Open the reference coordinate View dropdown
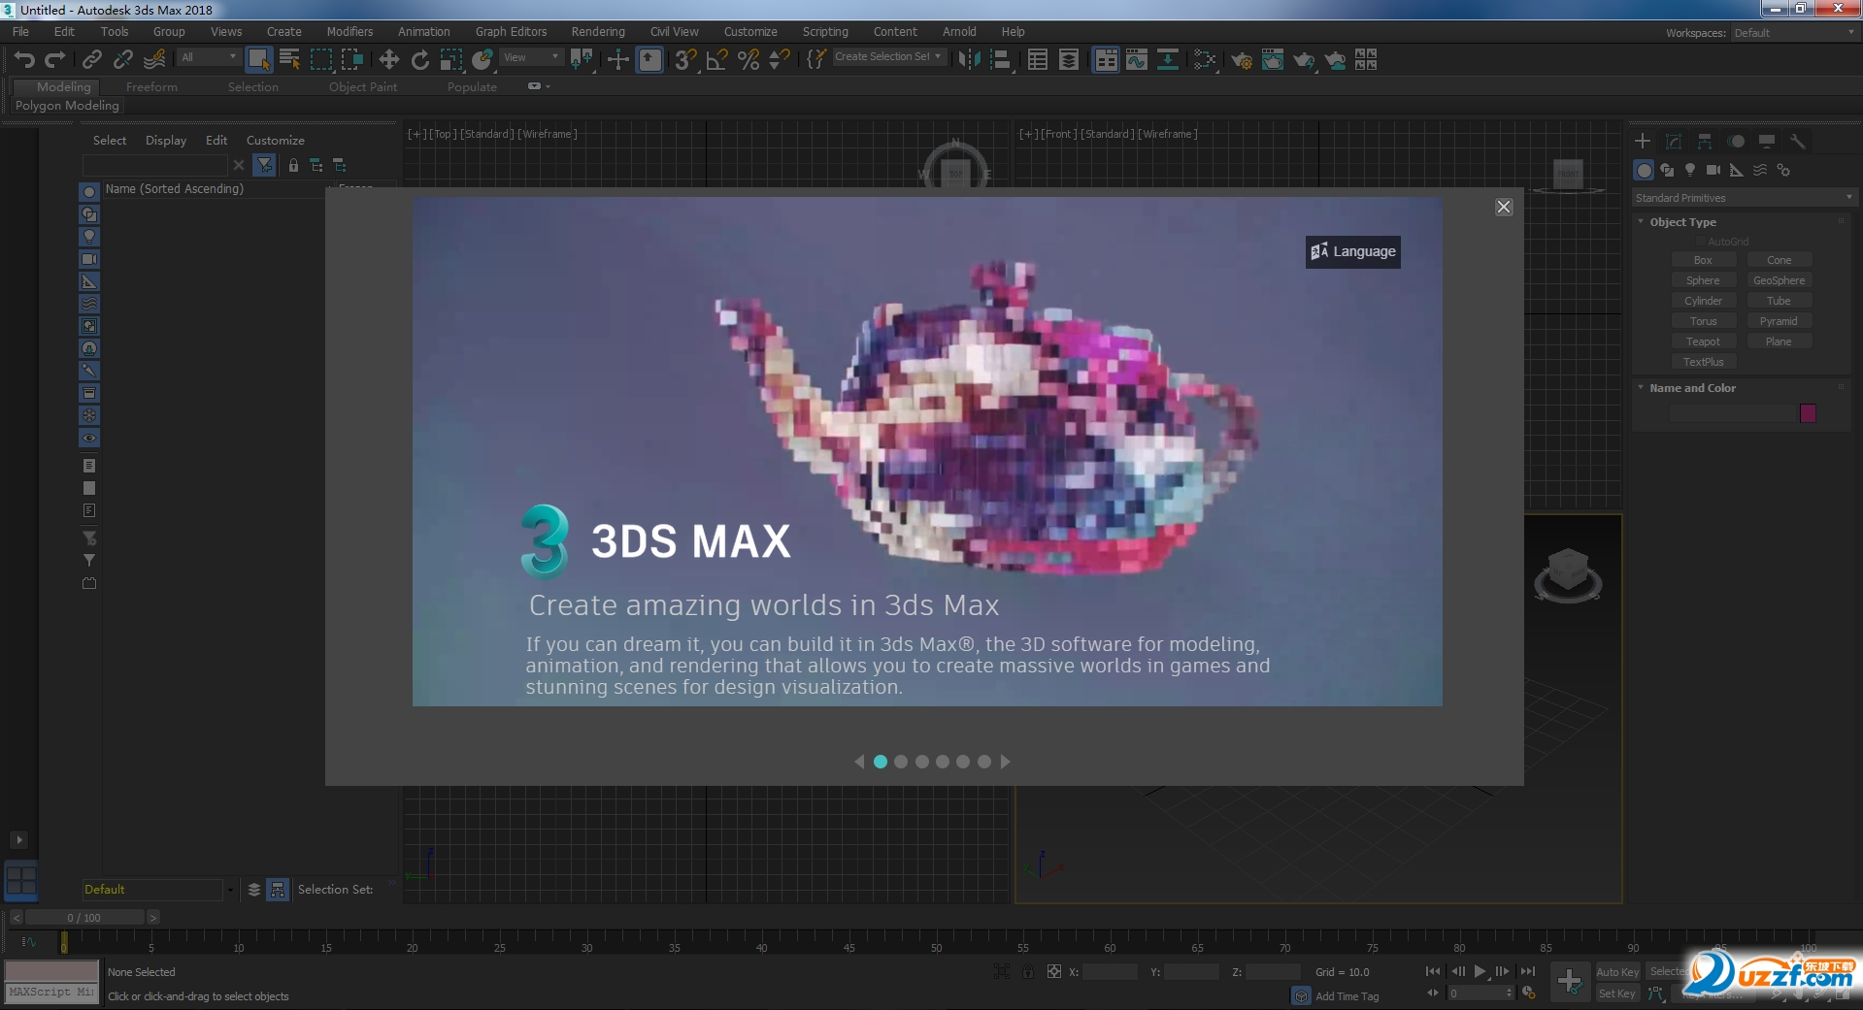 click(531, 57)
